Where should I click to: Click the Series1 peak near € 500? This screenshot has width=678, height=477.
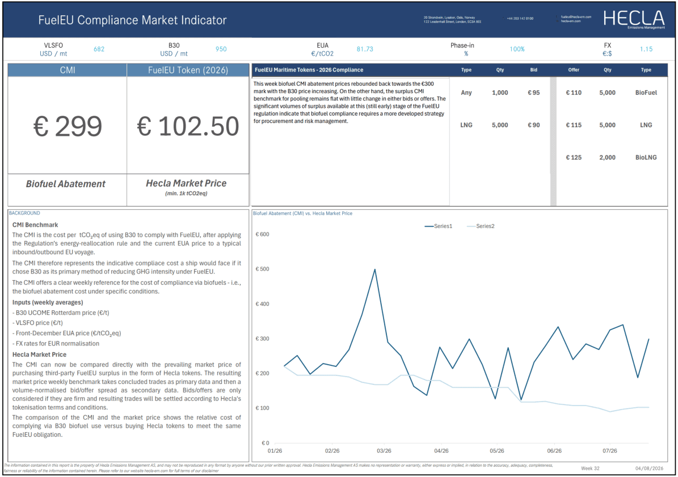[375, 269]
